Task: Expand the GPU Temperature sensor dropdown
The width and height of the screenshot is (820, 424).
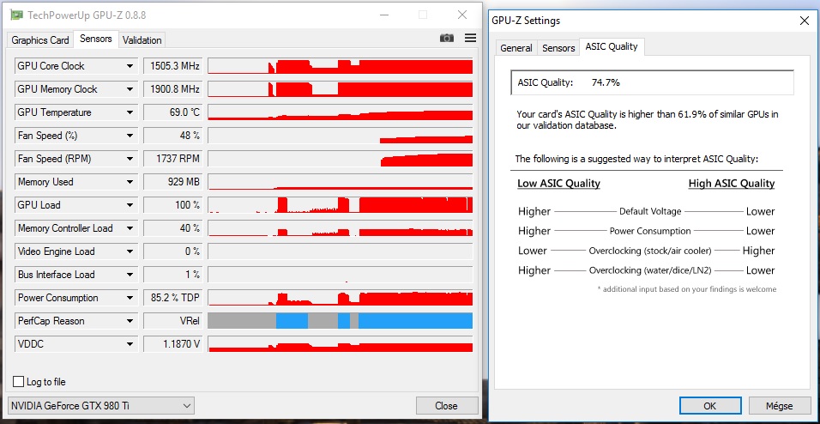Action: (130, 112)
